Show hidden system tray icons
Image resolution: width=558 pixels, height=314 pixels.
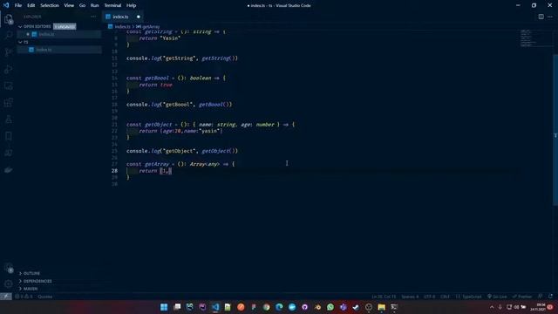492,307
